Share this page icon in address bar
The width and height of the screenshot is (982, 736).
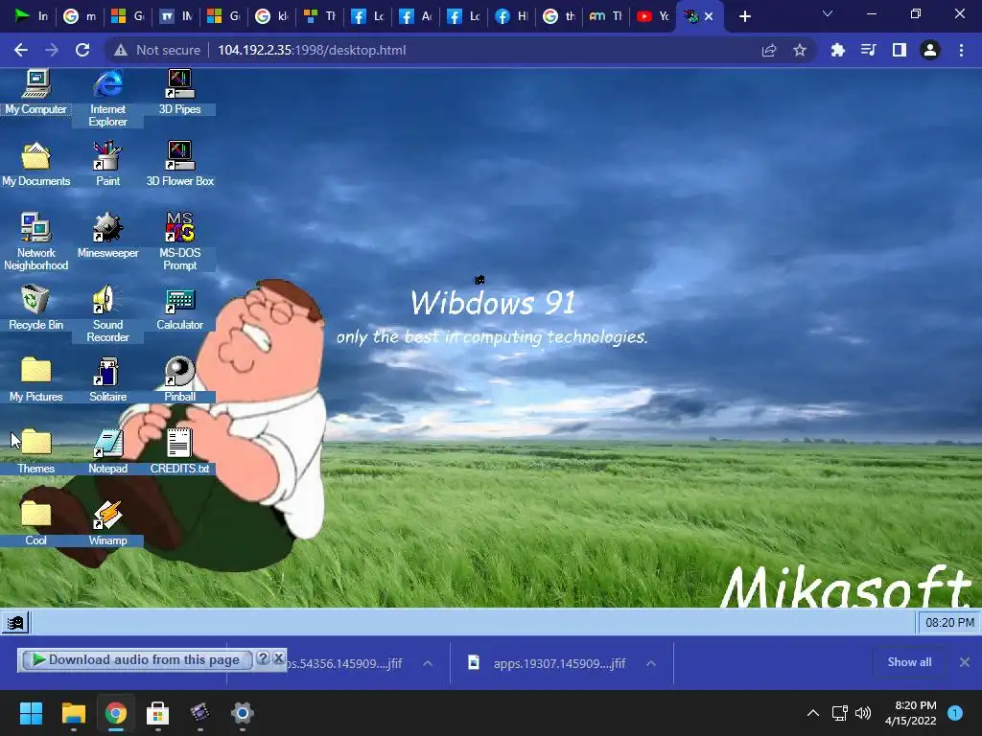pyautogui.click(x=769, y=50)
